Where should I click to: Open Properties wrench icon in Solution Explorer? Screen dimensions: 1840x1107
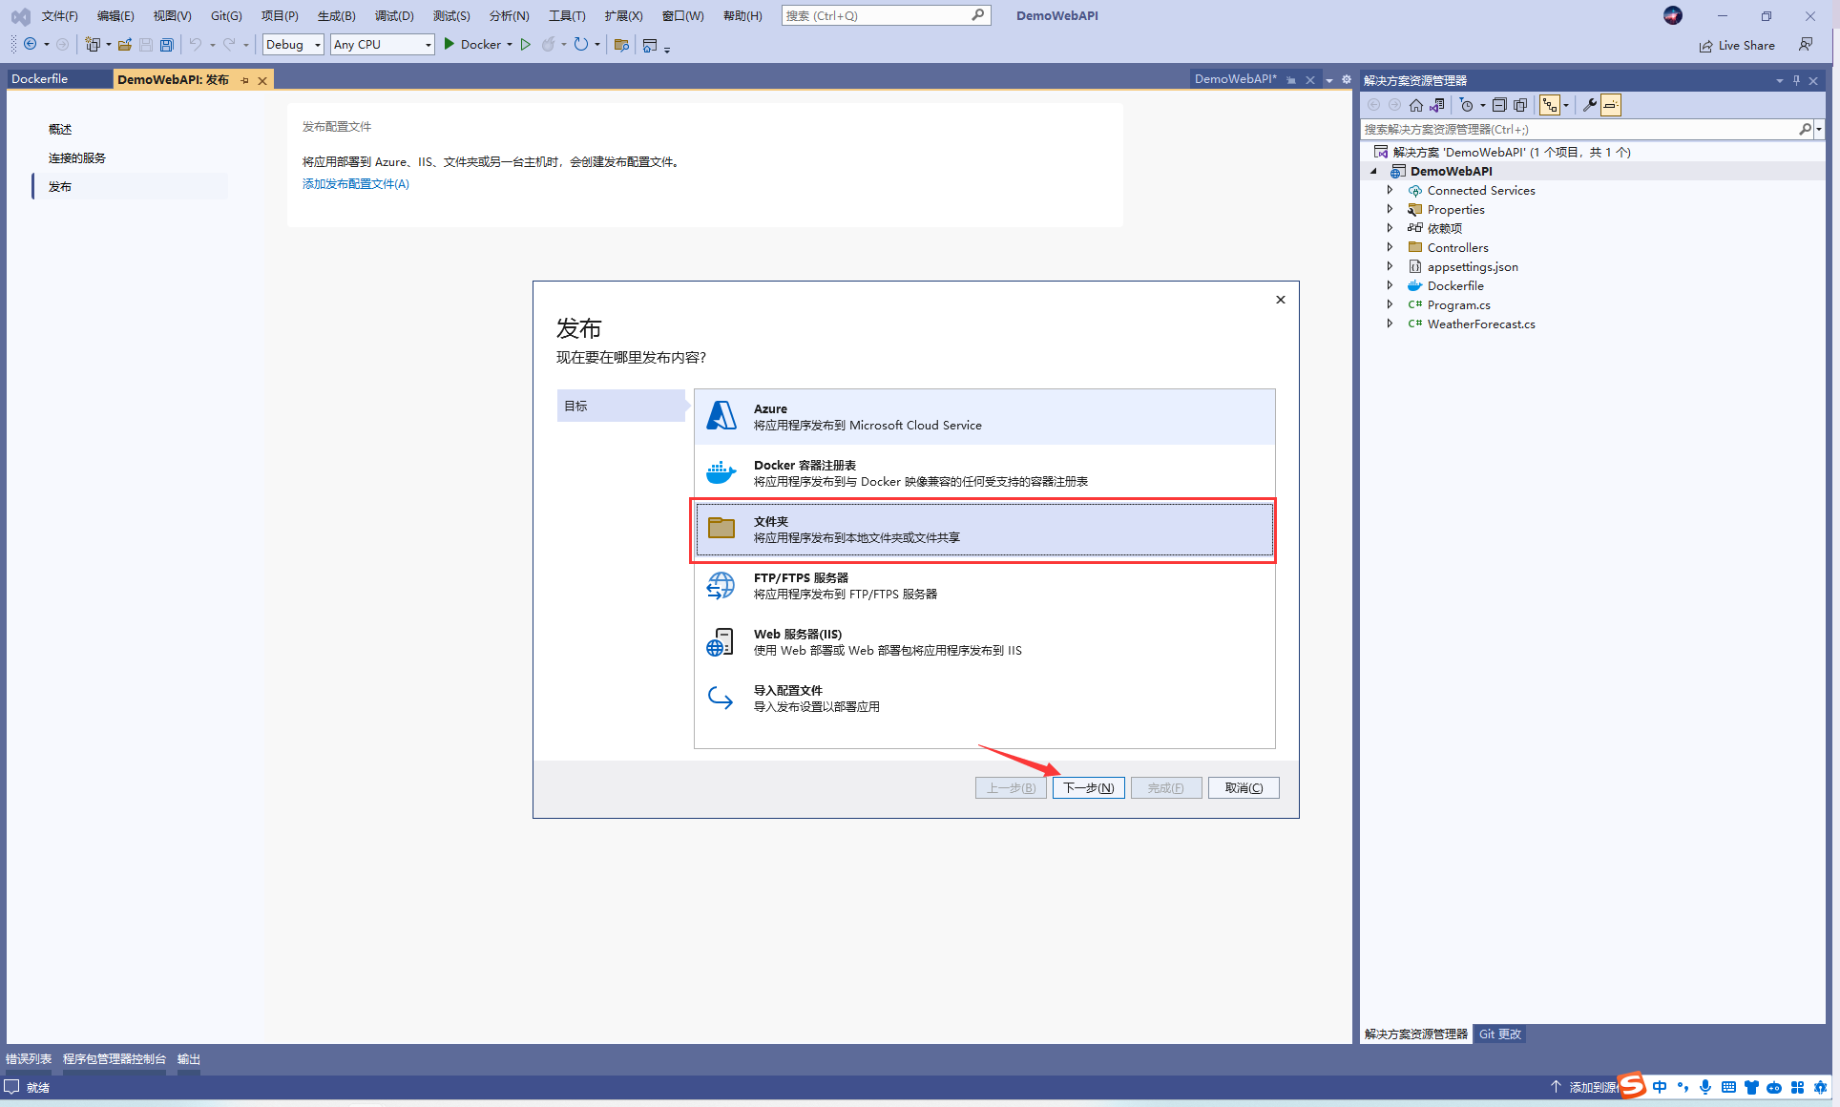pos(1589,105)
